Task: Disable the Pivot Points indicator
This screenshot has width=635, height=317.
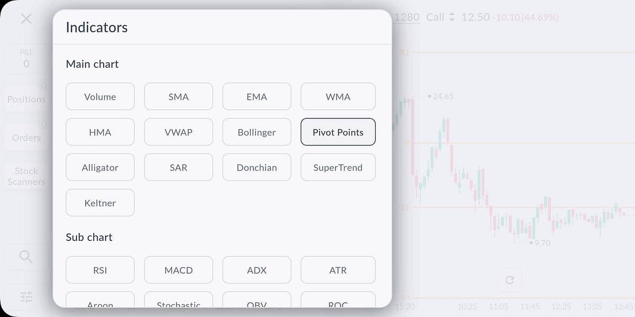Action: pos(338,132)
